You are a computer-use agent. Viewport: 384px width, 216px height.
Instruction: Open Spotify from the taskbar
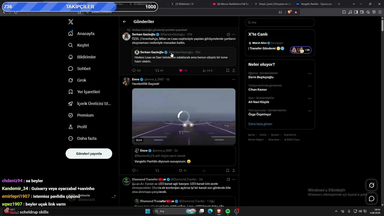228,211
